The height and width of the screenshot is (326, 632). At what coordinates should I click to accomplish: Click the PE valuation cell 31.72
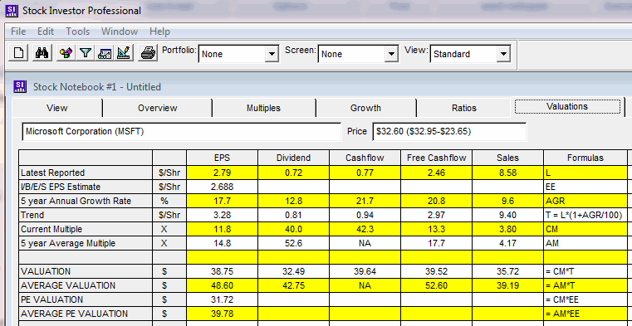[222, 299]
